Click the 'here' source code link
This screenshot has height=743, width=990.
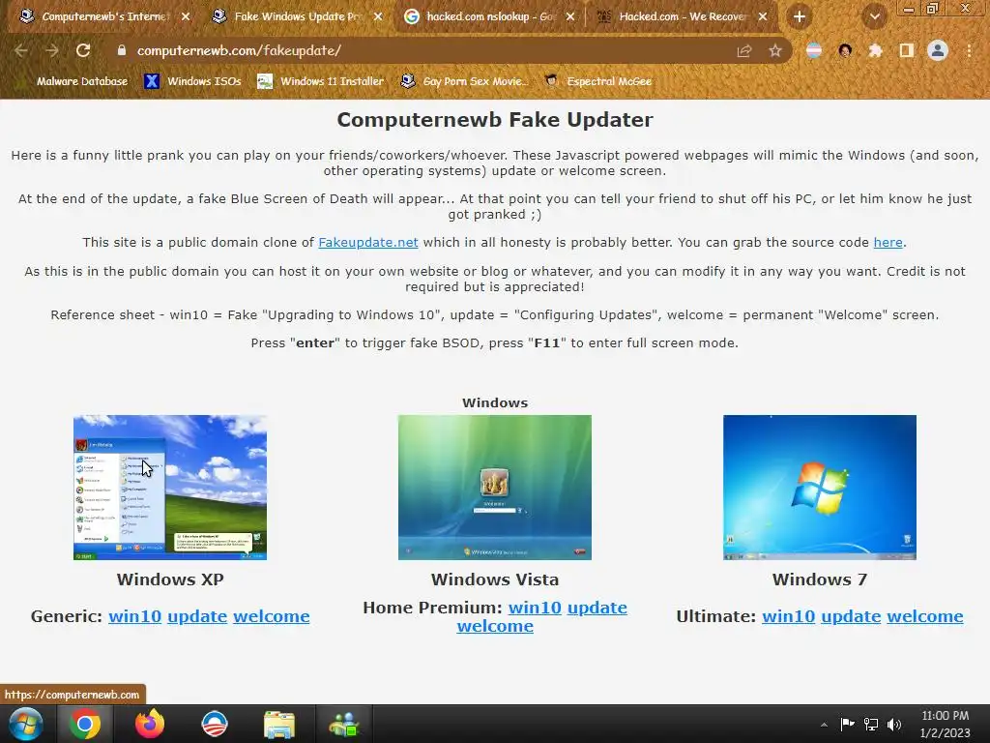pos(888,243)
